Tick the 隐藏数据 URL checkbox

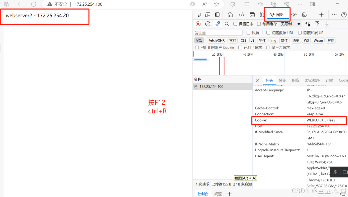pyautogui.click(x=268, y=33)
